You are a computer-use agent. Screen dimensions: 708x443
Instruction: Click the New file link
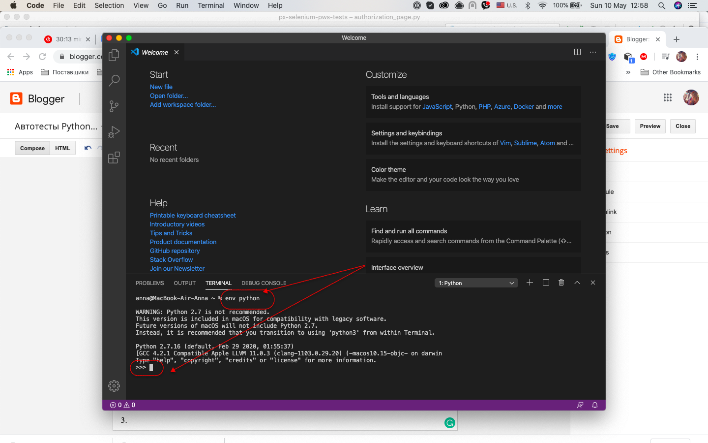tap(161, 87)
